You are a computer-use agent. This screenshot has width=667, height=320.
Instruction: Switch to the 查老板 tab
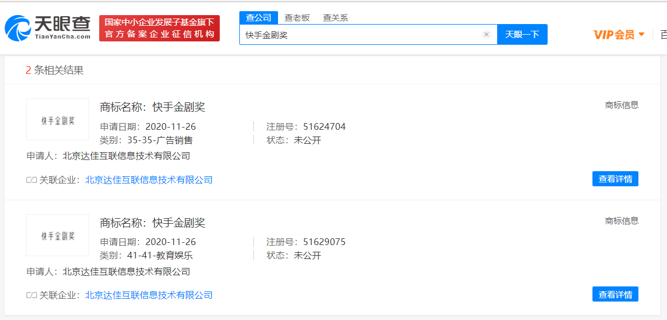297,18
